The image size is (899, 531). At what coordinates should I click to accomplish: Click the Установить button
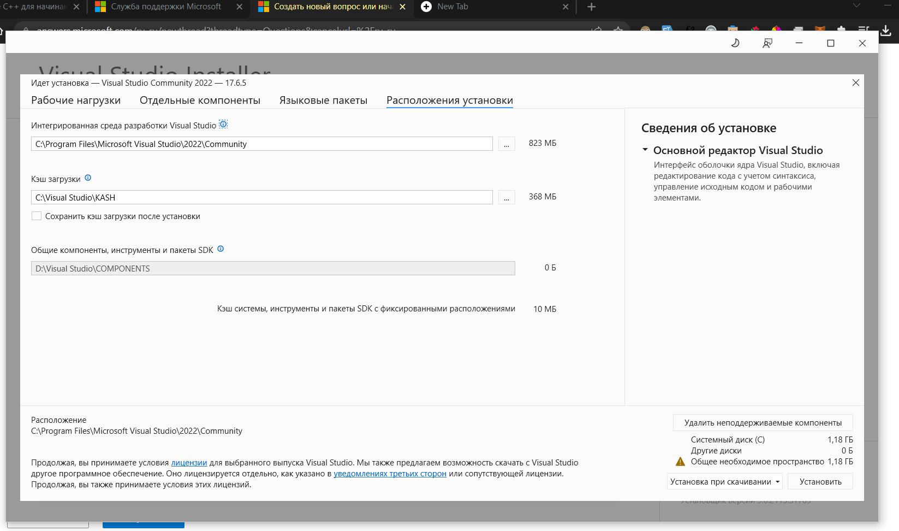820,481
